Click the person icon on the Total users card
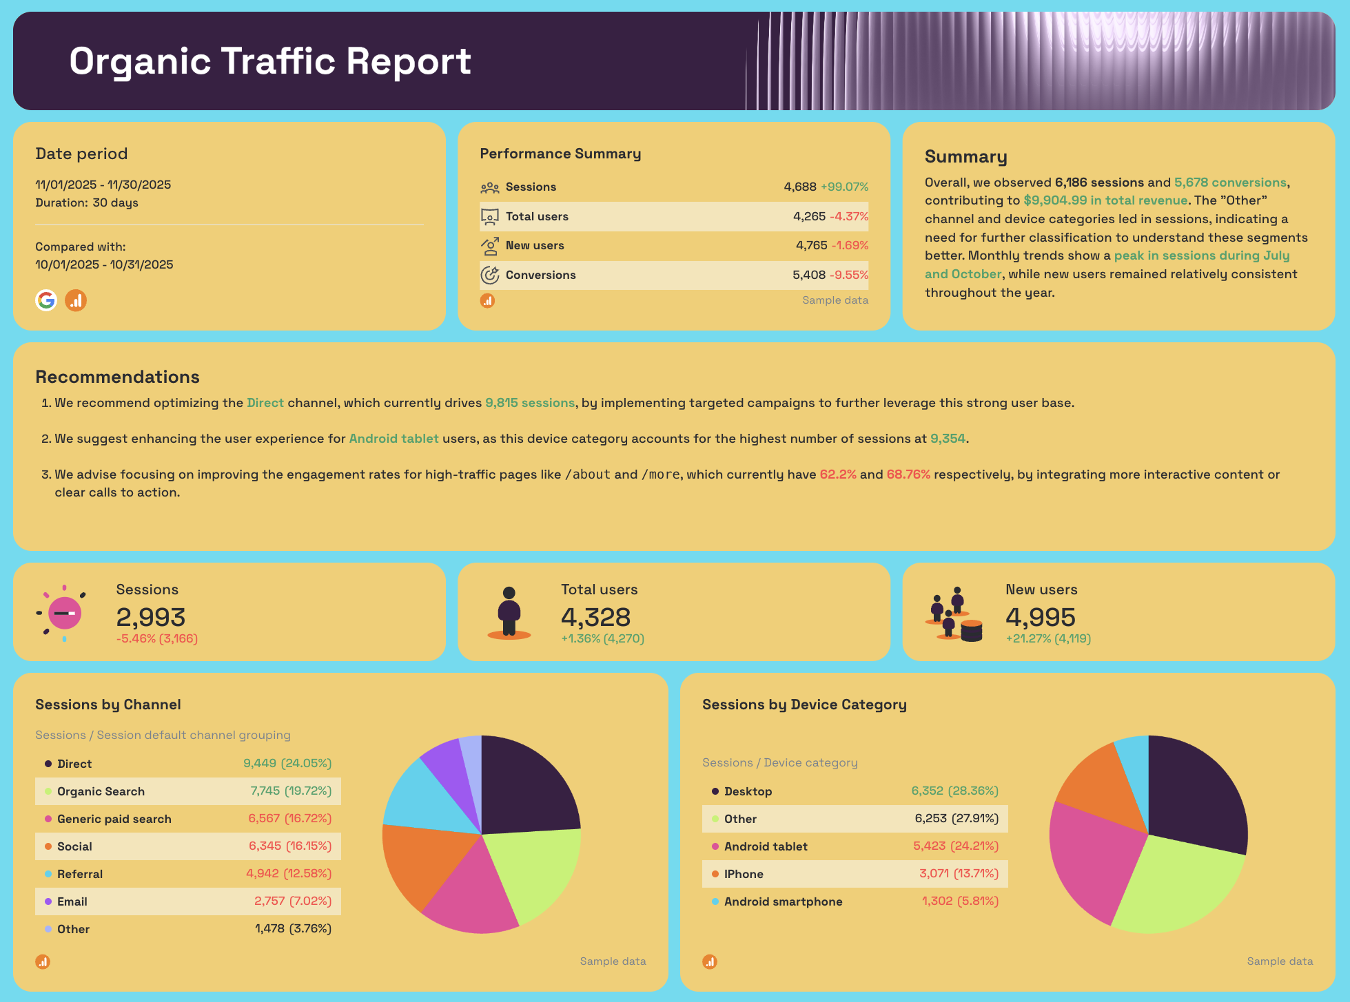 [x=510, y=612]
